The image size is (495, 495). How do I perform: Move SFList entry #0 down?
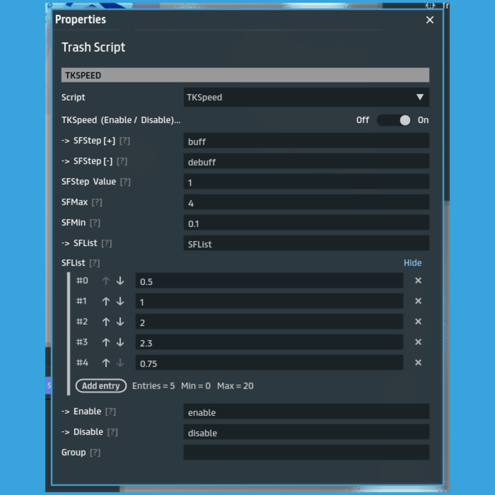click(120, 281)
